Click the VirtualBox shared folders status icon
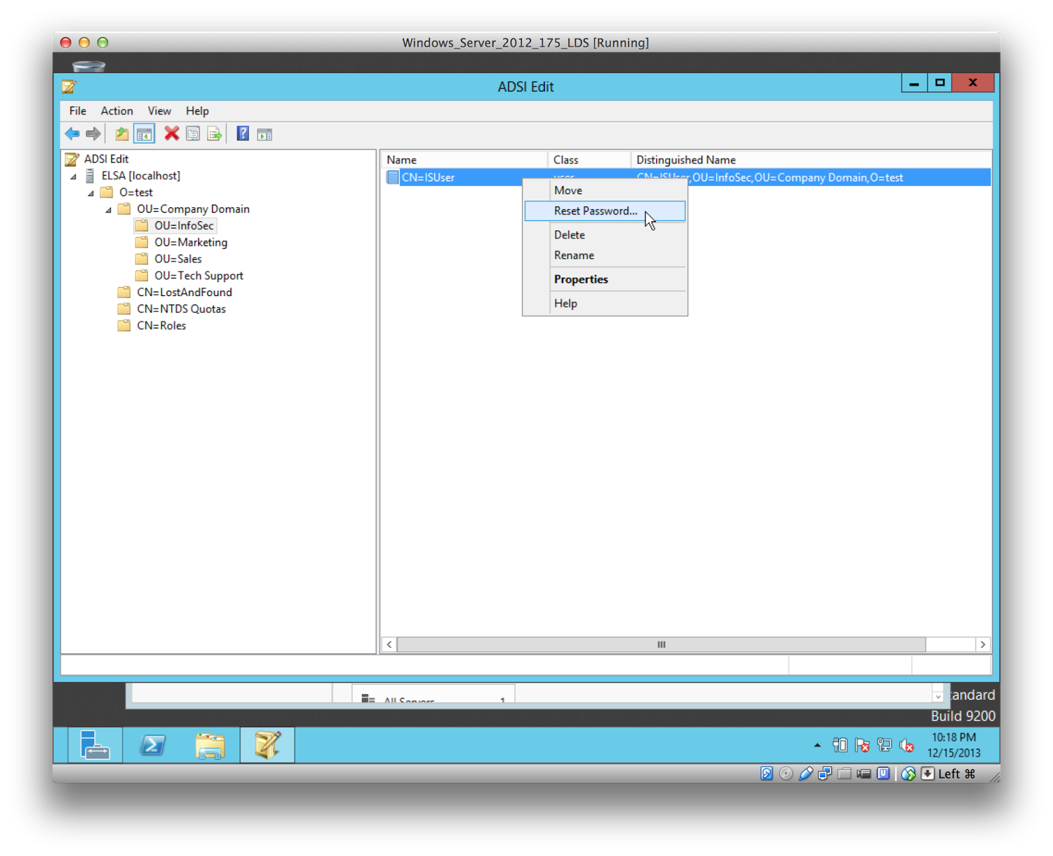Viewport: 1053px width, 856px height. 844,774
